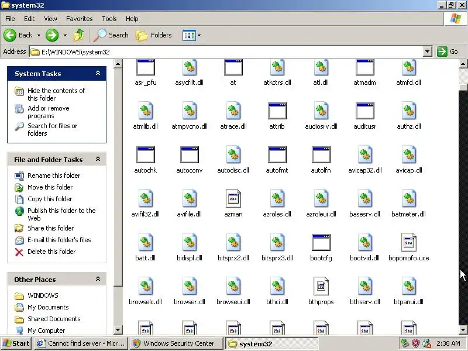Viewport: 468px width, 351px height.
Task: Click the Views toolbar icon
Action: point(189,35)
